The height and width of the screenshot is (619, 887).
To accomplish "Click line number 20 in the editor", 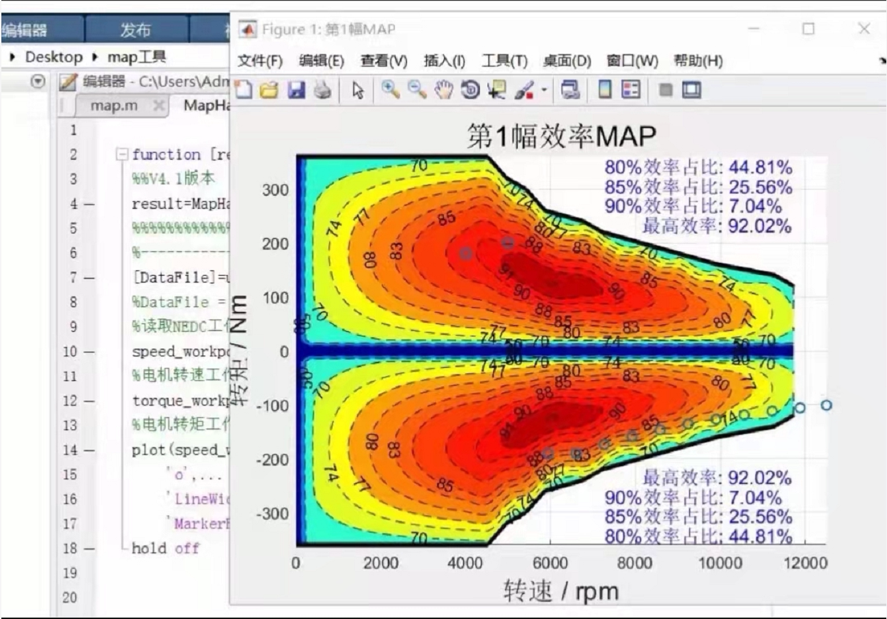I will 71,597.
